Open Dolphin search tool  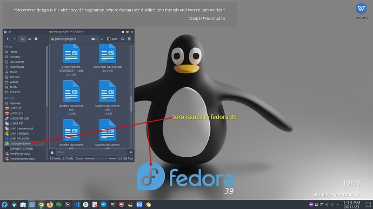pyautogui.click(x=123, y=39)
